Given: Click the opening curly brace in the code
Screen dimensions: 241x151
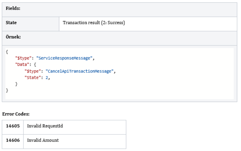Looking at the screenshot, I should click(7, 52).
